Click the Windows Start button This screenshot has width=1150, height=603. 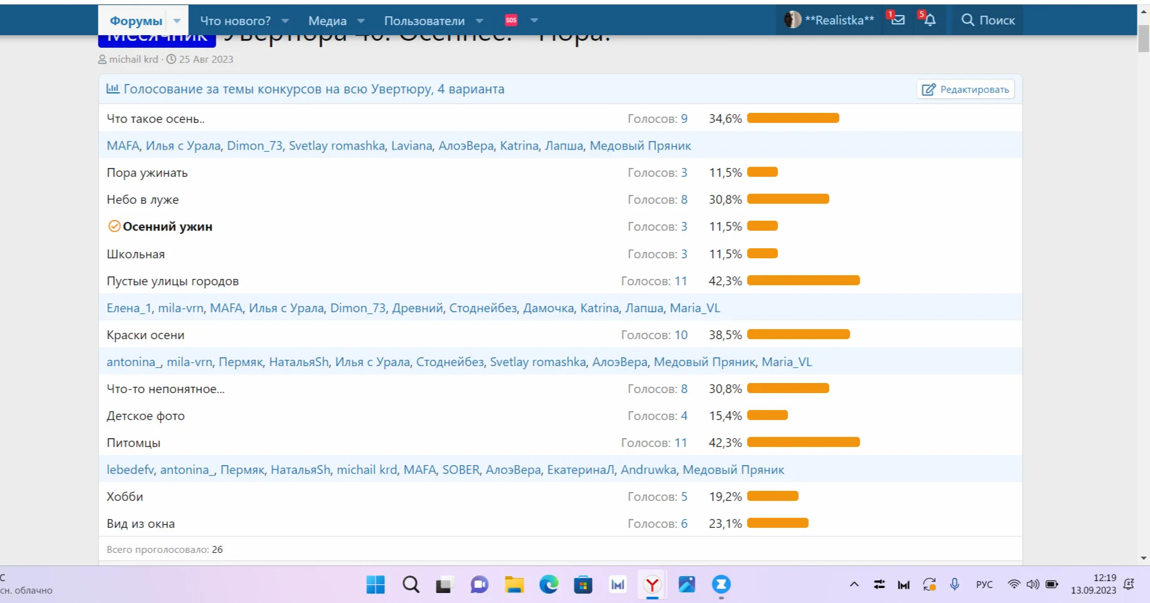(x=376, y=585)
